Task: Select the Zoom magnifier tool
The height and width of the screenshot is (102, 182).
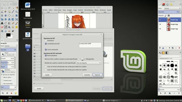Action: click(x=16, y=12)
